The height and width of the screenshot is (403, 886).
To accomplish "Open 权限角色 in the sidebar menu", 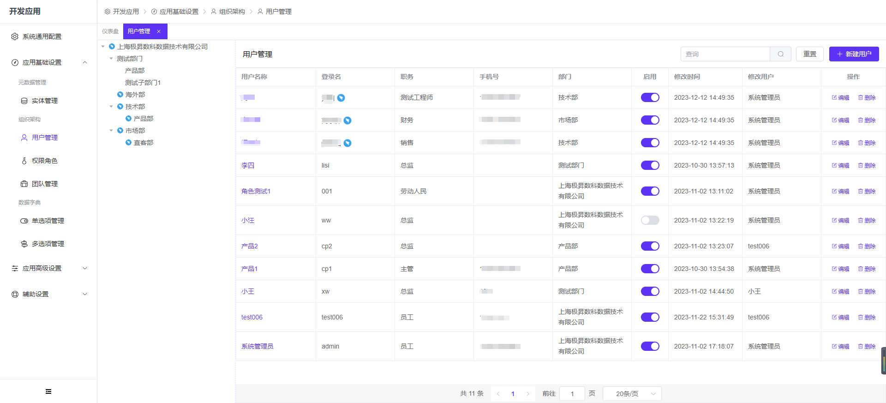I will click(x=45, y=161).
